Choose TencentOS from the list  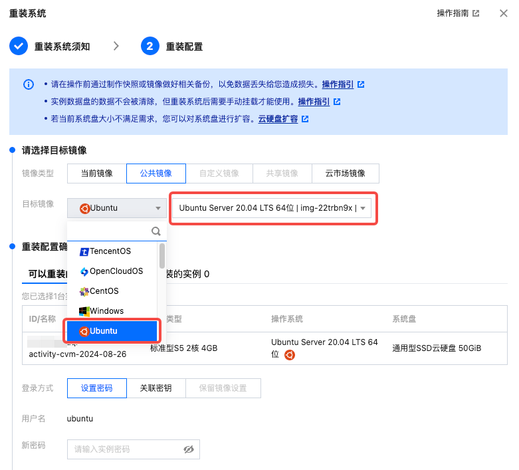point(112,251)
